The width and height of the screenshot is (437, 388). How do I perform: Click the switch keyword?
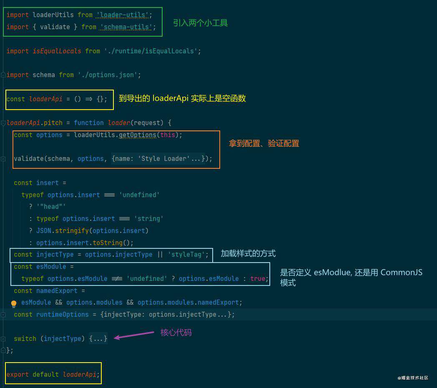(25, 339)
